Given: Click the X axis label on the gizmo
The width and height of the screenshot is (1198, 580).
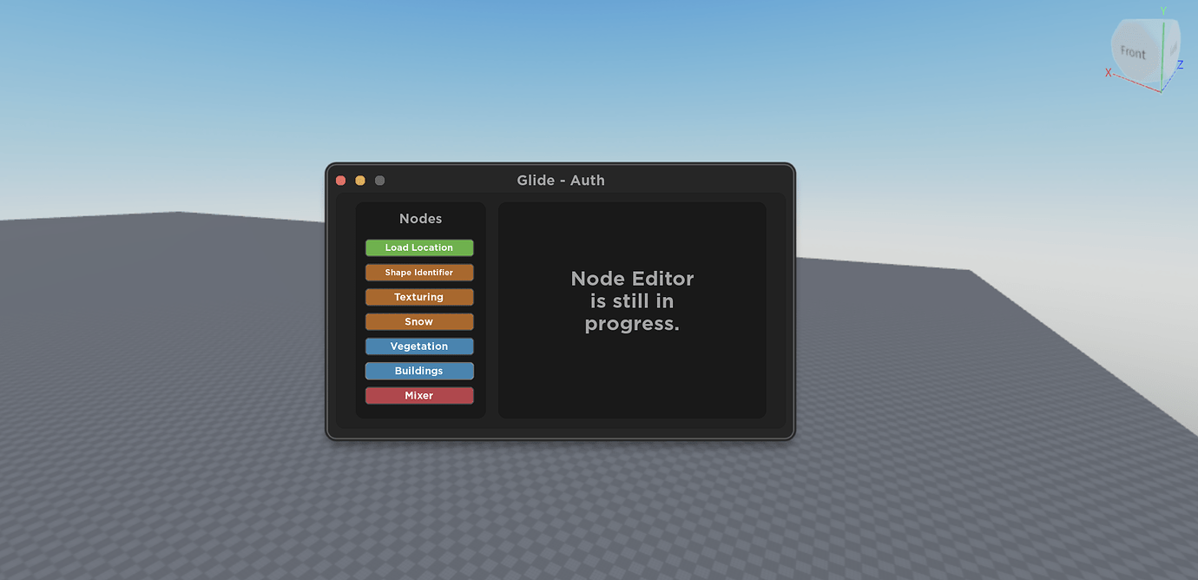Looking at the screenshot, I should click(x=1109, y=73).
